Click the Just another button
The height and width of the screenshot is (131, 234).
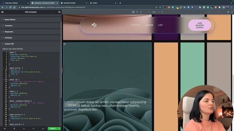[x=200, y=25]
